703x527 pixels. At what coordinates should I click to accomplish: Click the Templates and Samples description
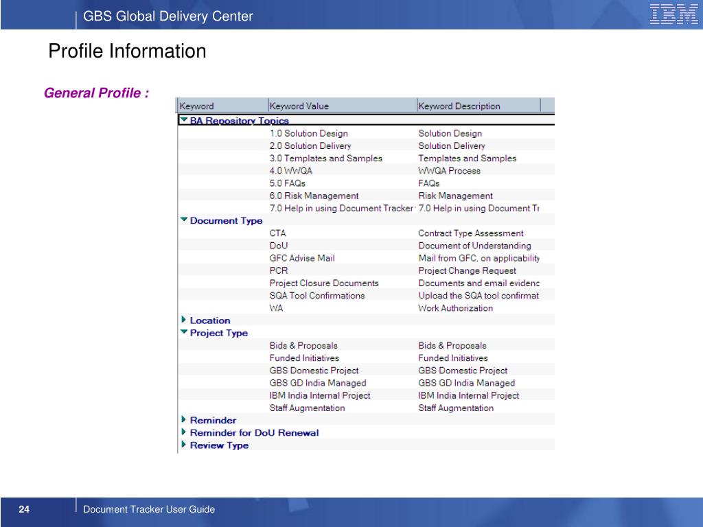click(x=467, y=159)
